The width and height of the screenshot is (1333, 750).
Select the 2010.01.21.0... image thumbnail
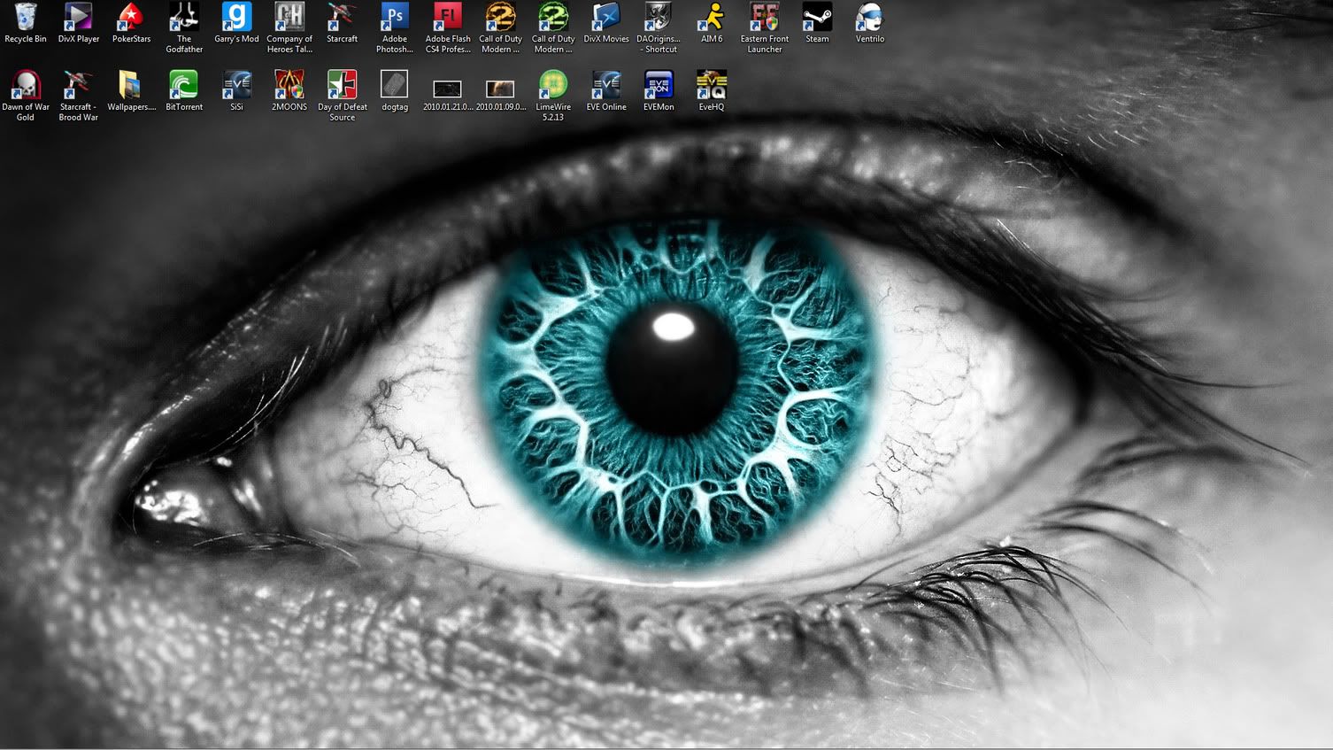click(448, 89)
